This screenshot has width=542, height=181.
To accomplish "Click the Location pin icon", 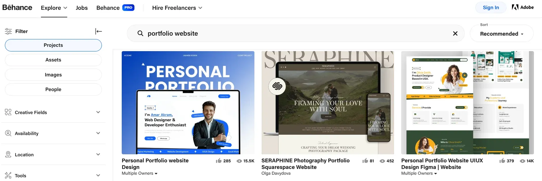I will [8, 155].
